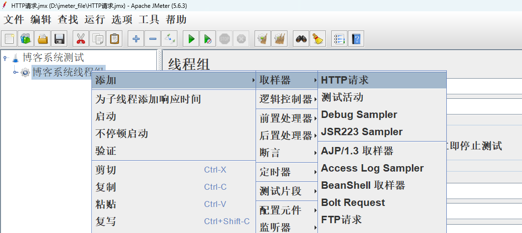The image size is (522, 233).
Task: Expand the 测试片段 submenu
Action: [x=287, y=191]
